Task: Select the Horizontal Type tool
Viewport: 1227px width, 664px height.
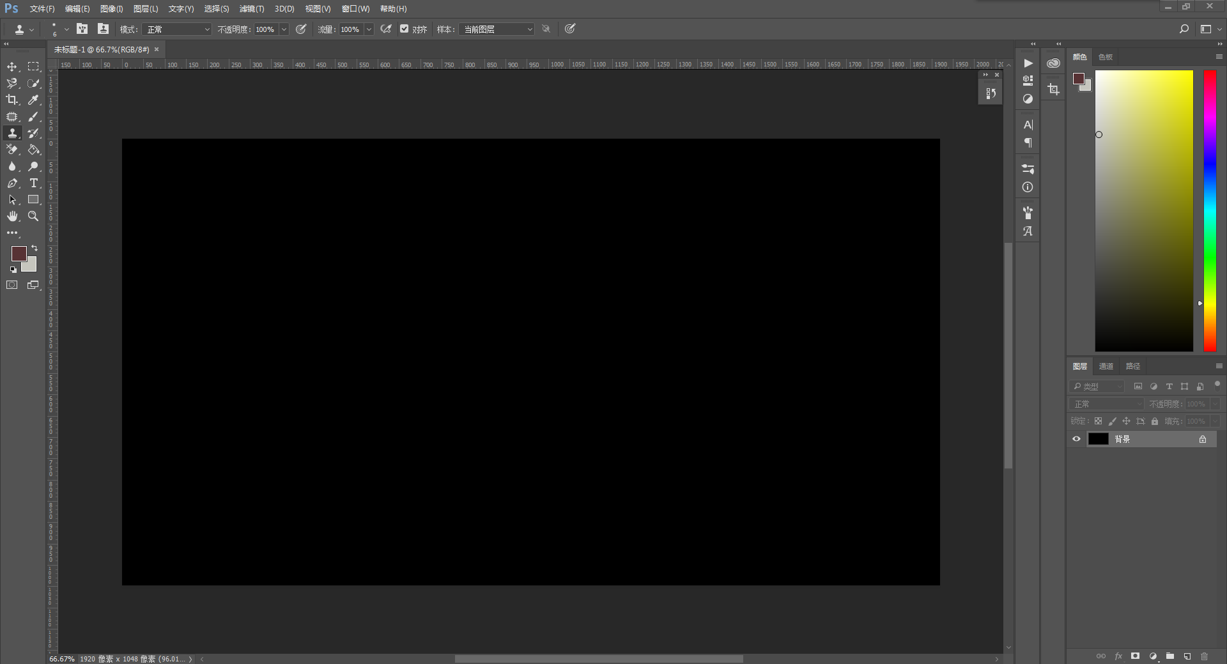Action: [33, 183]
